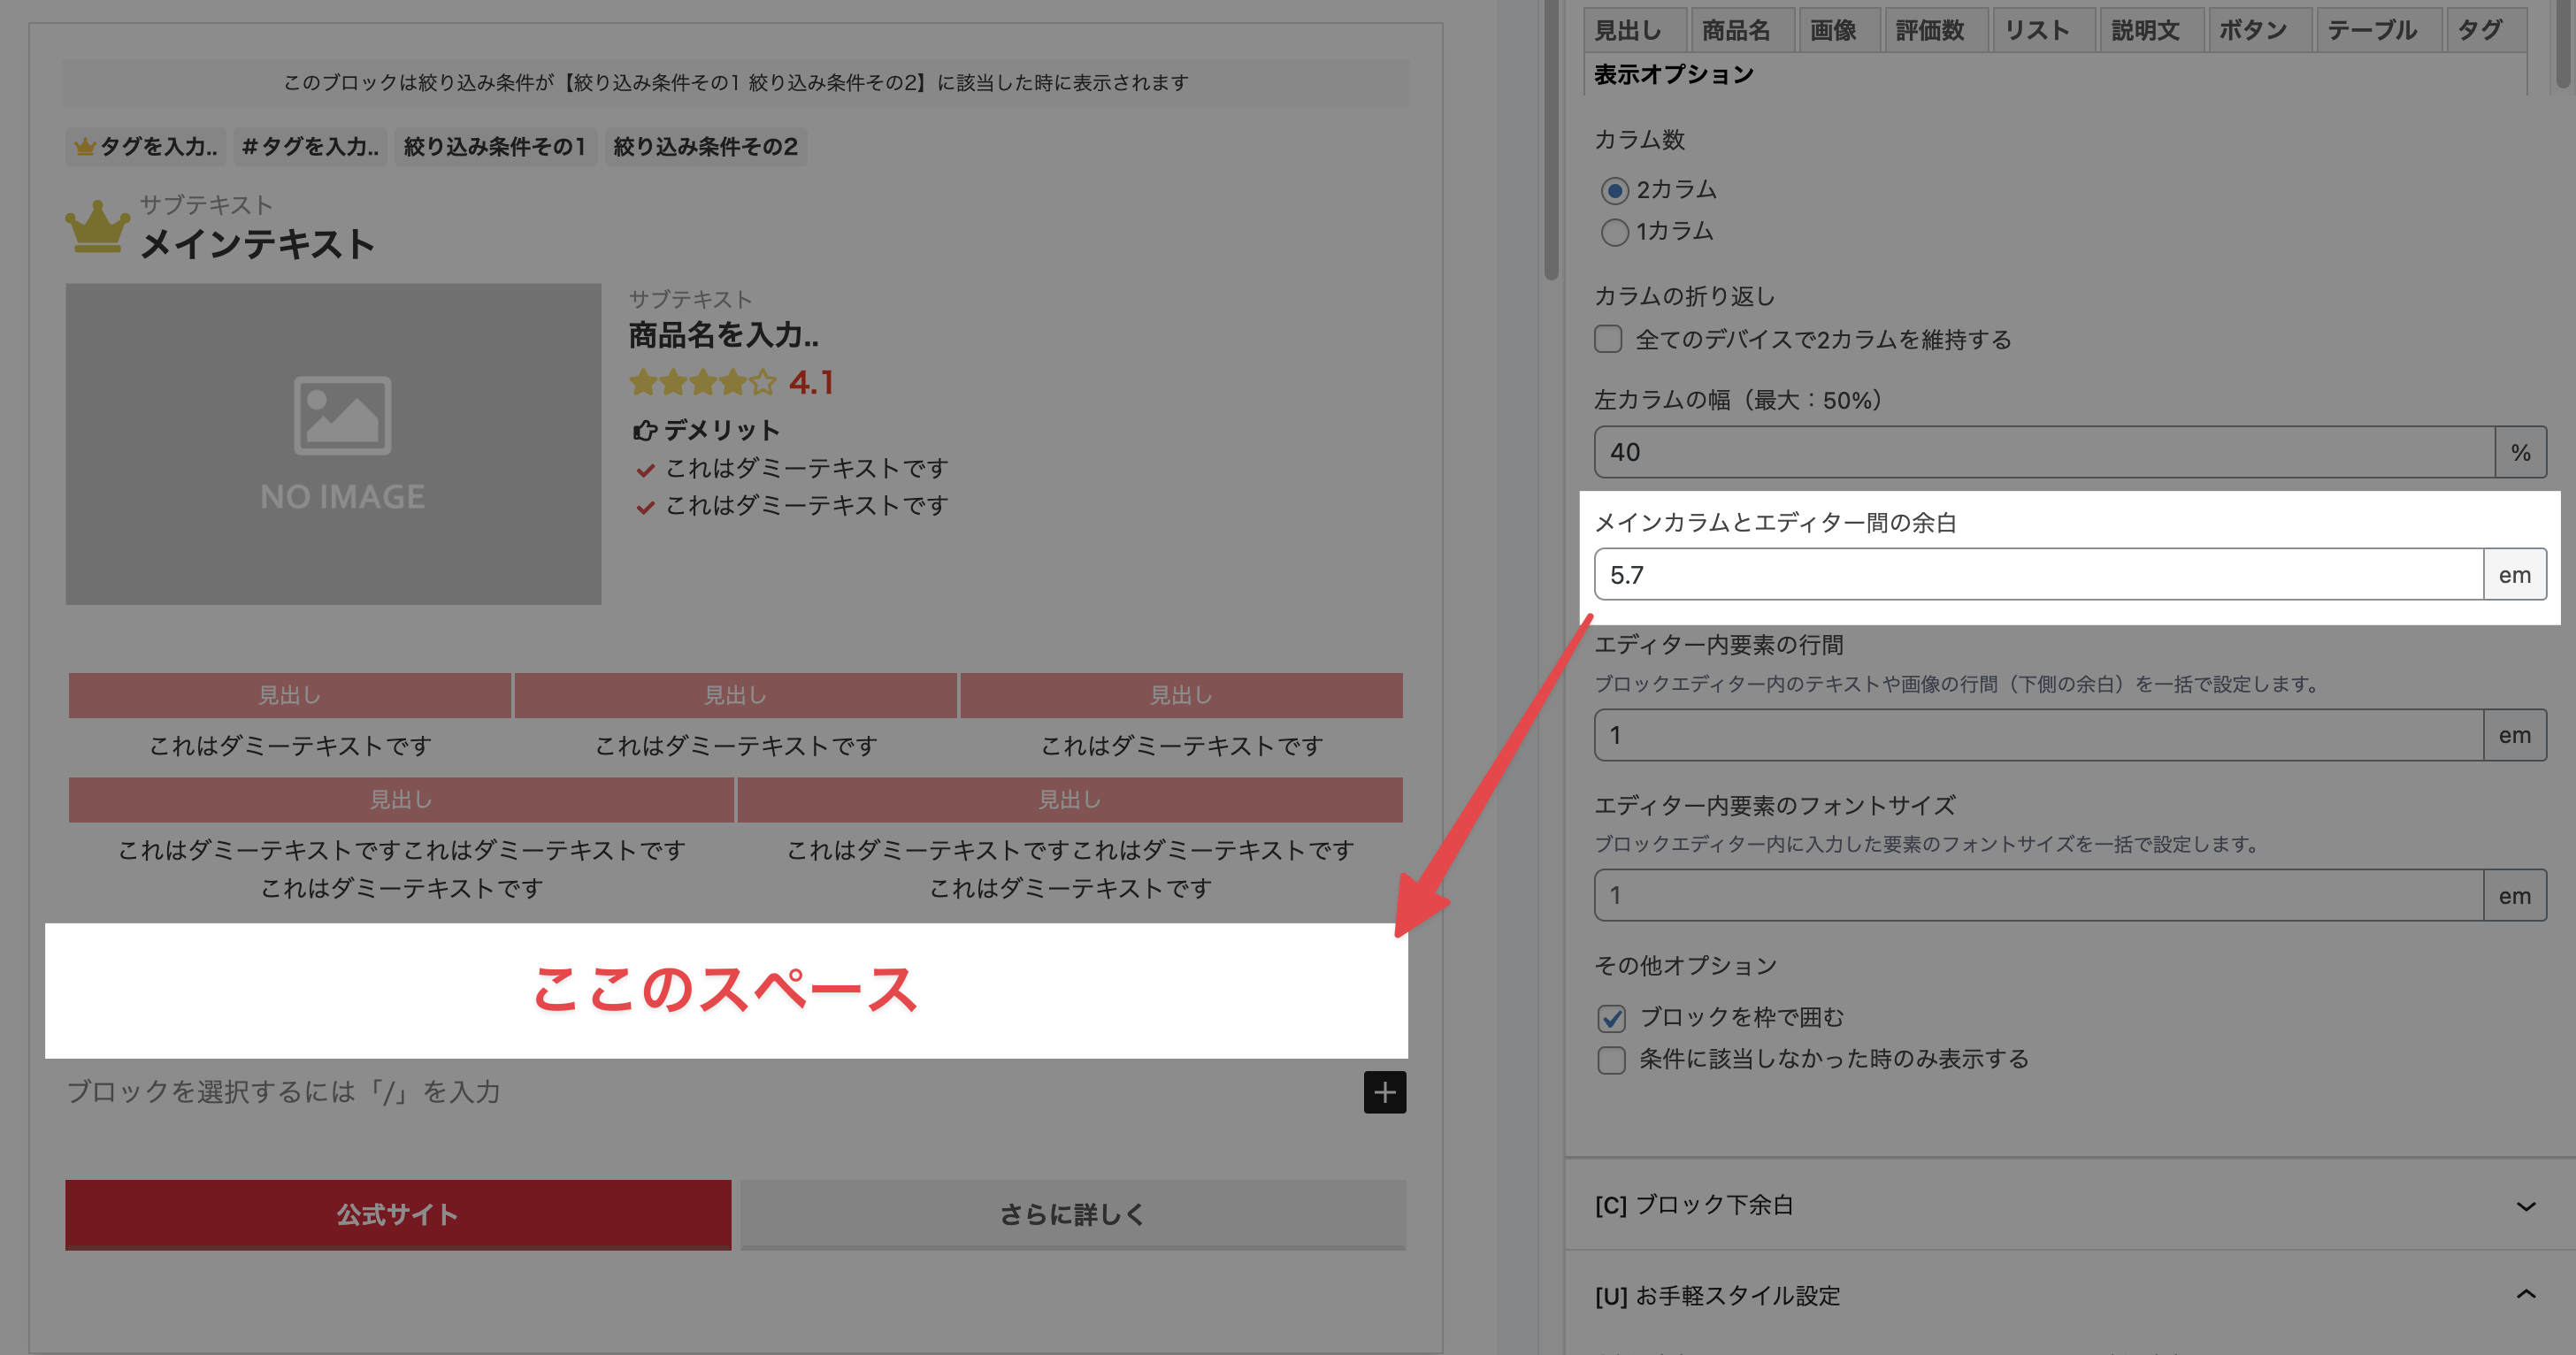This screenshot has width=2576, height=1355.
Task: Select the 1カラム radio button
Action: click(1614, 232)
